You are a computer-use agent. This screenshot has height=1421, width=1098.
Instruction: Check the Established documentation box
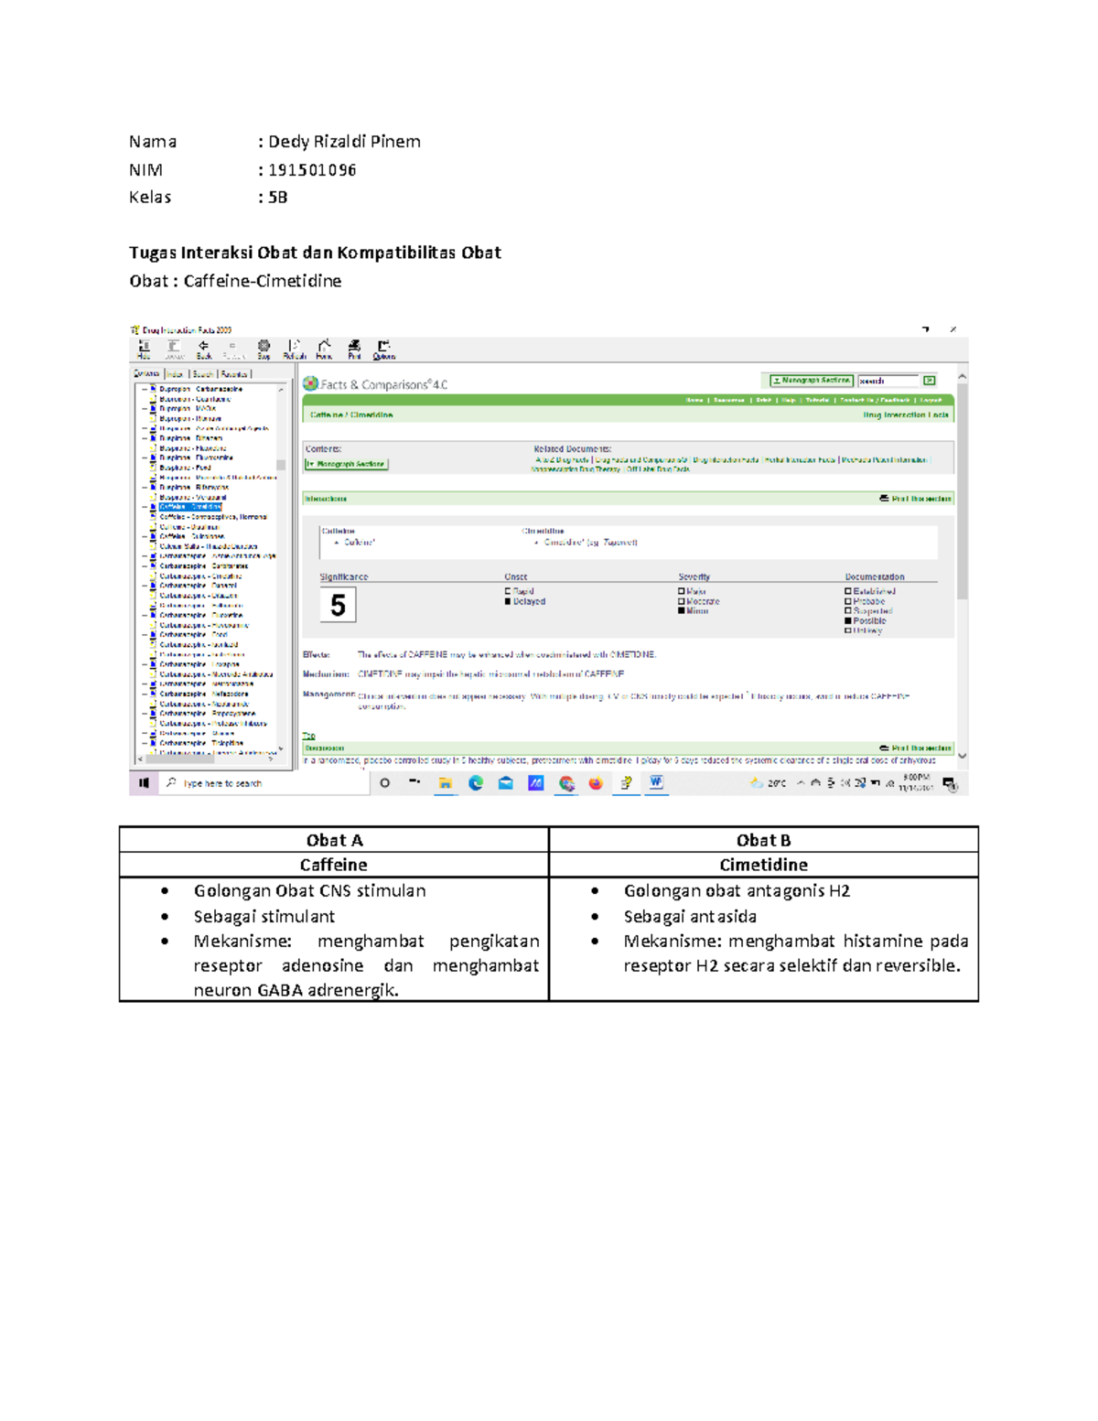click(x=848, y=591)
